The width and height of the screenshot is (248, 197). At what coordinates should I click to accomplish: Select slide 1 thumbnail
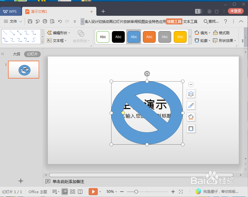[x=24, y=70]
